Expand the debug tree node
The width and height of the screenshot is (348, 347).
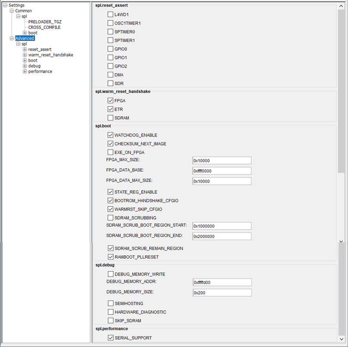25,66
